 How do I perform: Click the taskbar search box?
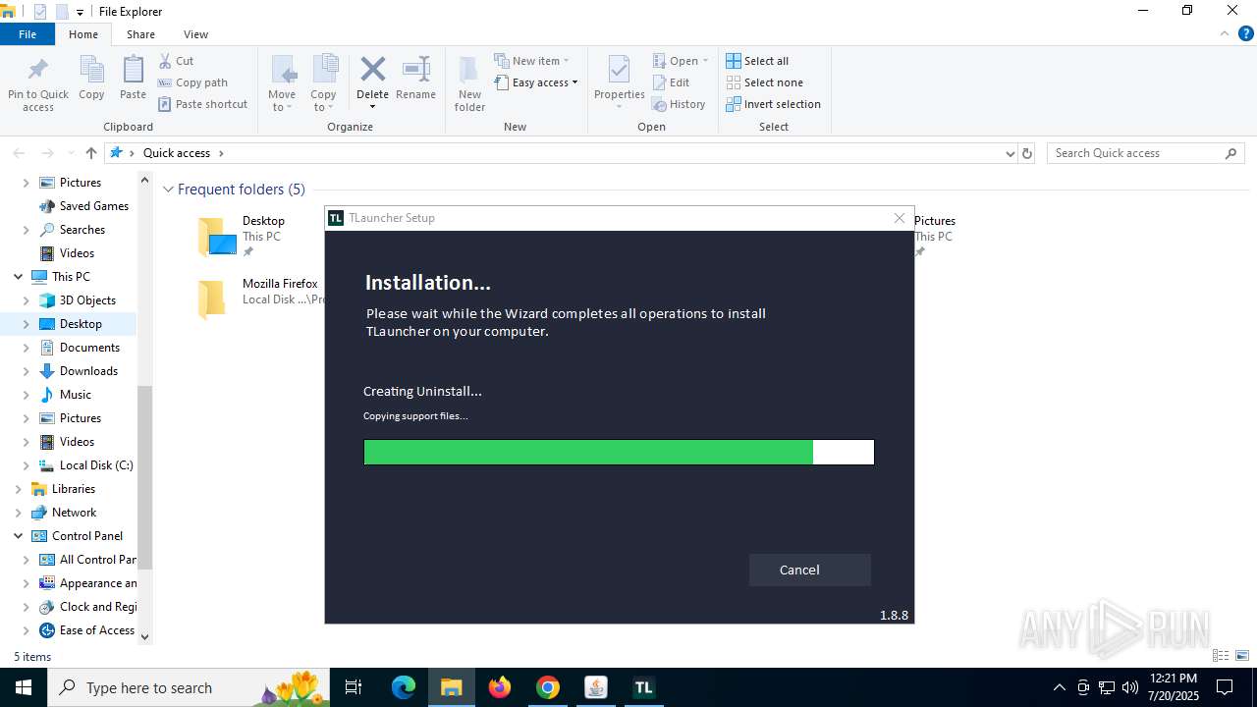click(x=190, y=687)
